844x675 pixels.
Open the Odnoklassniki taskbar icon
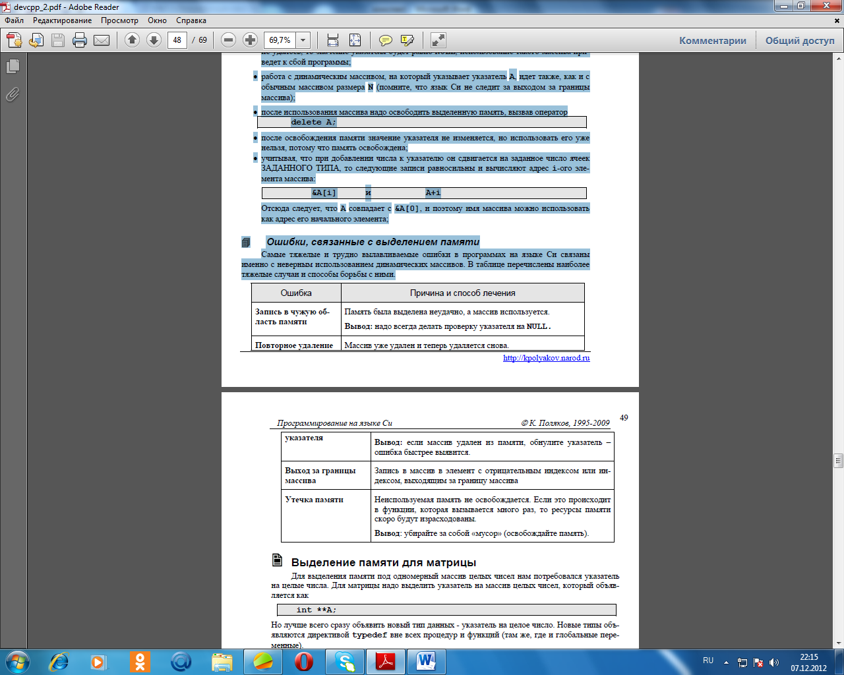pos(140,661)
